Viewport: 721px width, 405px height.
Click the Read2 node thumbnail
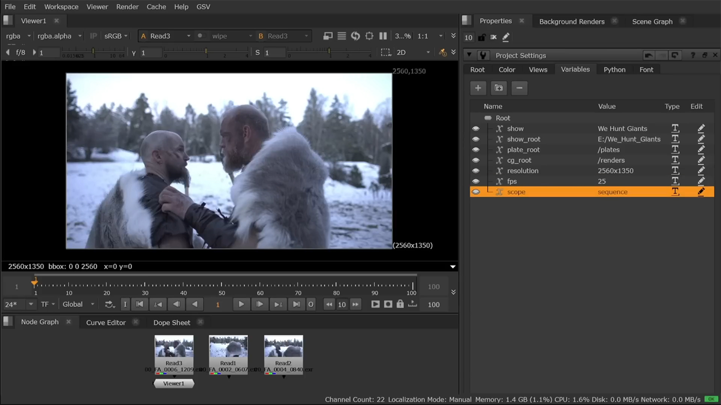(x=283, y=346)
